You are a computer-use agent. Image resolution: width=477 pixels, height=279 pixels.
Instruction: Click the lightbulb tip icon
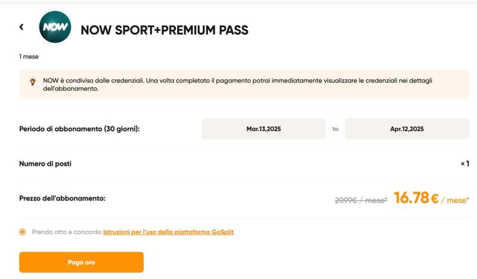32,81
